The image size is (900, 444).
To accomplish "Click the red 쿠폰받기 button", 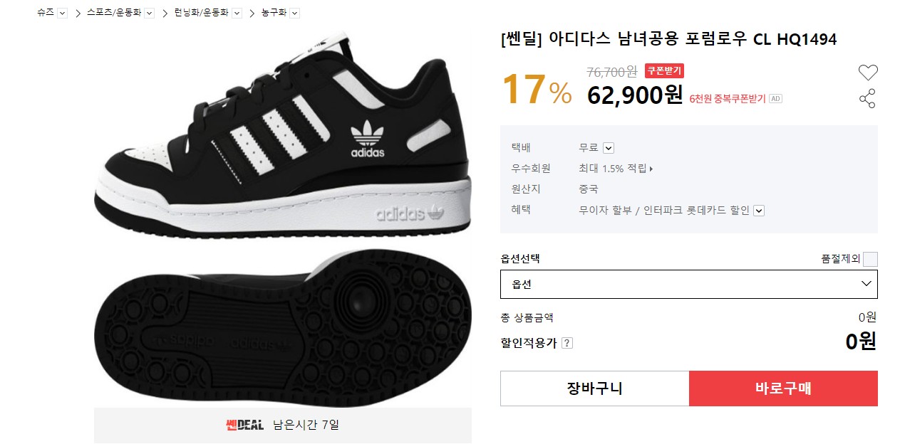I will [x=664, y=70].
